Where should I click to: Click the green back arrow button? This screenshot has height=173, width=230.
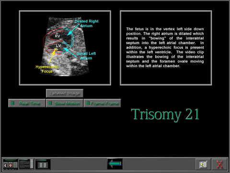pos(115,164)
